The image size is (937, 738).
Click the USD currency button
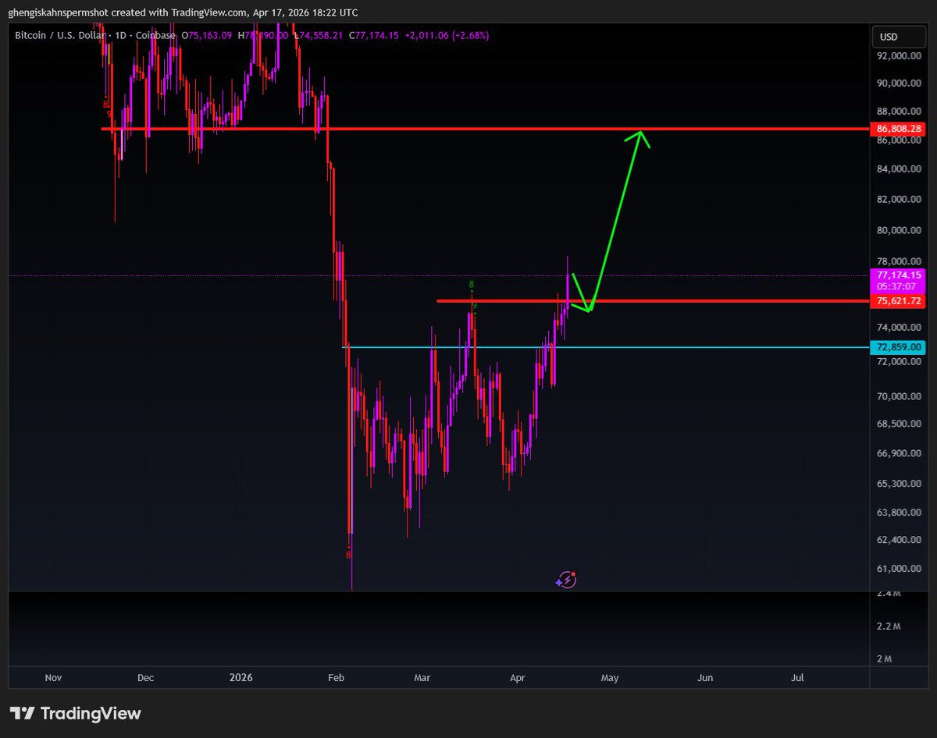click(x=900, y=37)
